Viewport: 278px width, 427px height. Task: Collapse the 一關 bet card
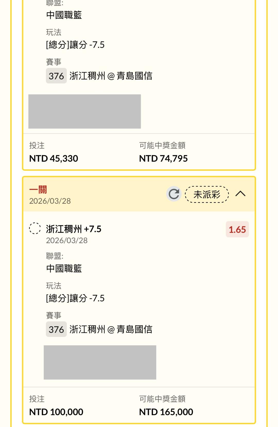240,194
